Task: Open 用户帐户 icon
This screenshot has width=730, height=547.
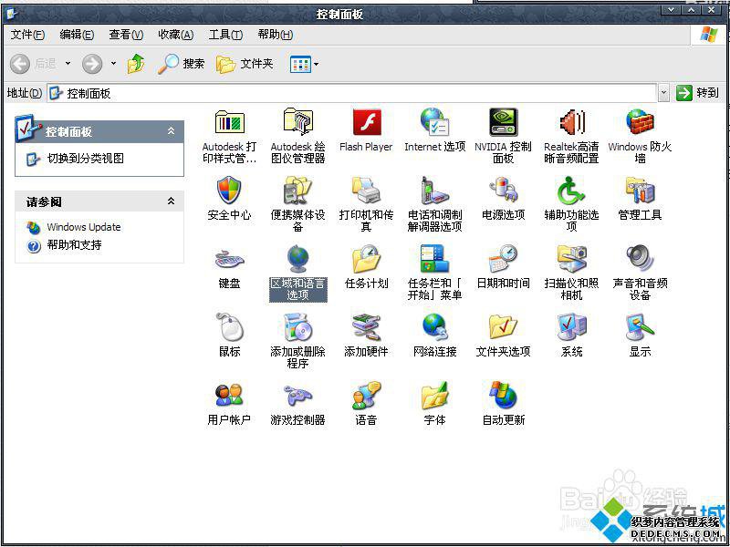Action: coord(229,397)
